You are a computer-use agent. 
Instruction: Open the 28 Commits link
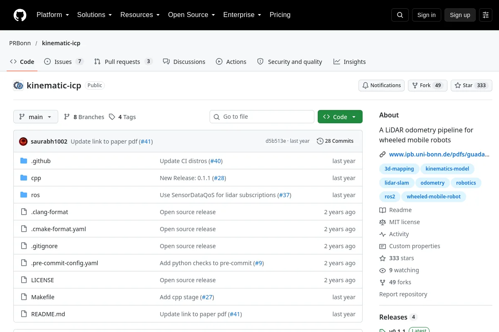(x=335, y=141)
